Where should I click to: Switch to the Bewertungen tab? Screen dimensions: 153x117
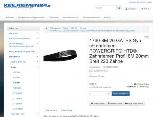pyautogui.click(x=67, y=110)
